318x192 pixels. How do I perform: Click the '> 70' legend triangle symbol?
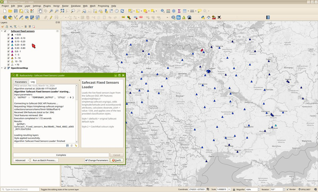12,65
